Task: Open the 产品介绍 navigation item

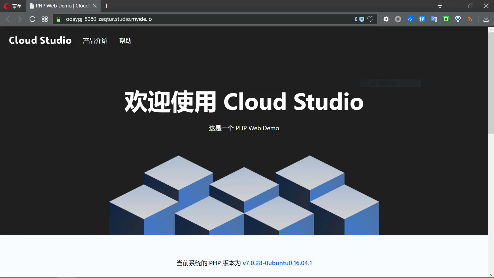Action: point(95,41)
